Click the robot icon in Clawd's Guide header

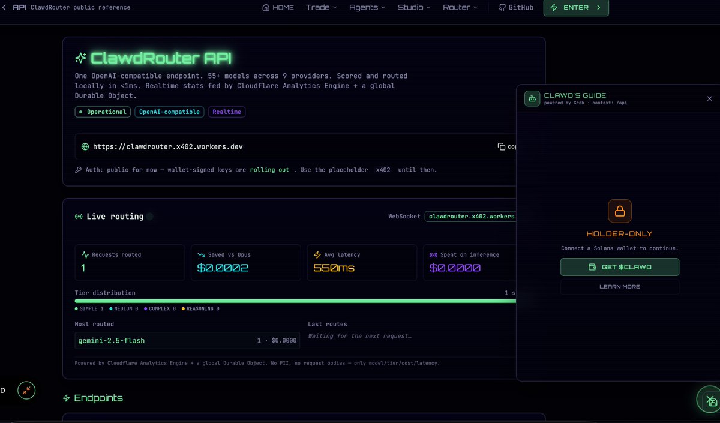click(532, 98)
